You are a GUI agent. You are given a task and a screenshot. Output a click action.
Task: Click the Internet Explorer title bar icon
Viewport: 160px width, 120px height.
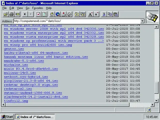[x=3, y=3]
